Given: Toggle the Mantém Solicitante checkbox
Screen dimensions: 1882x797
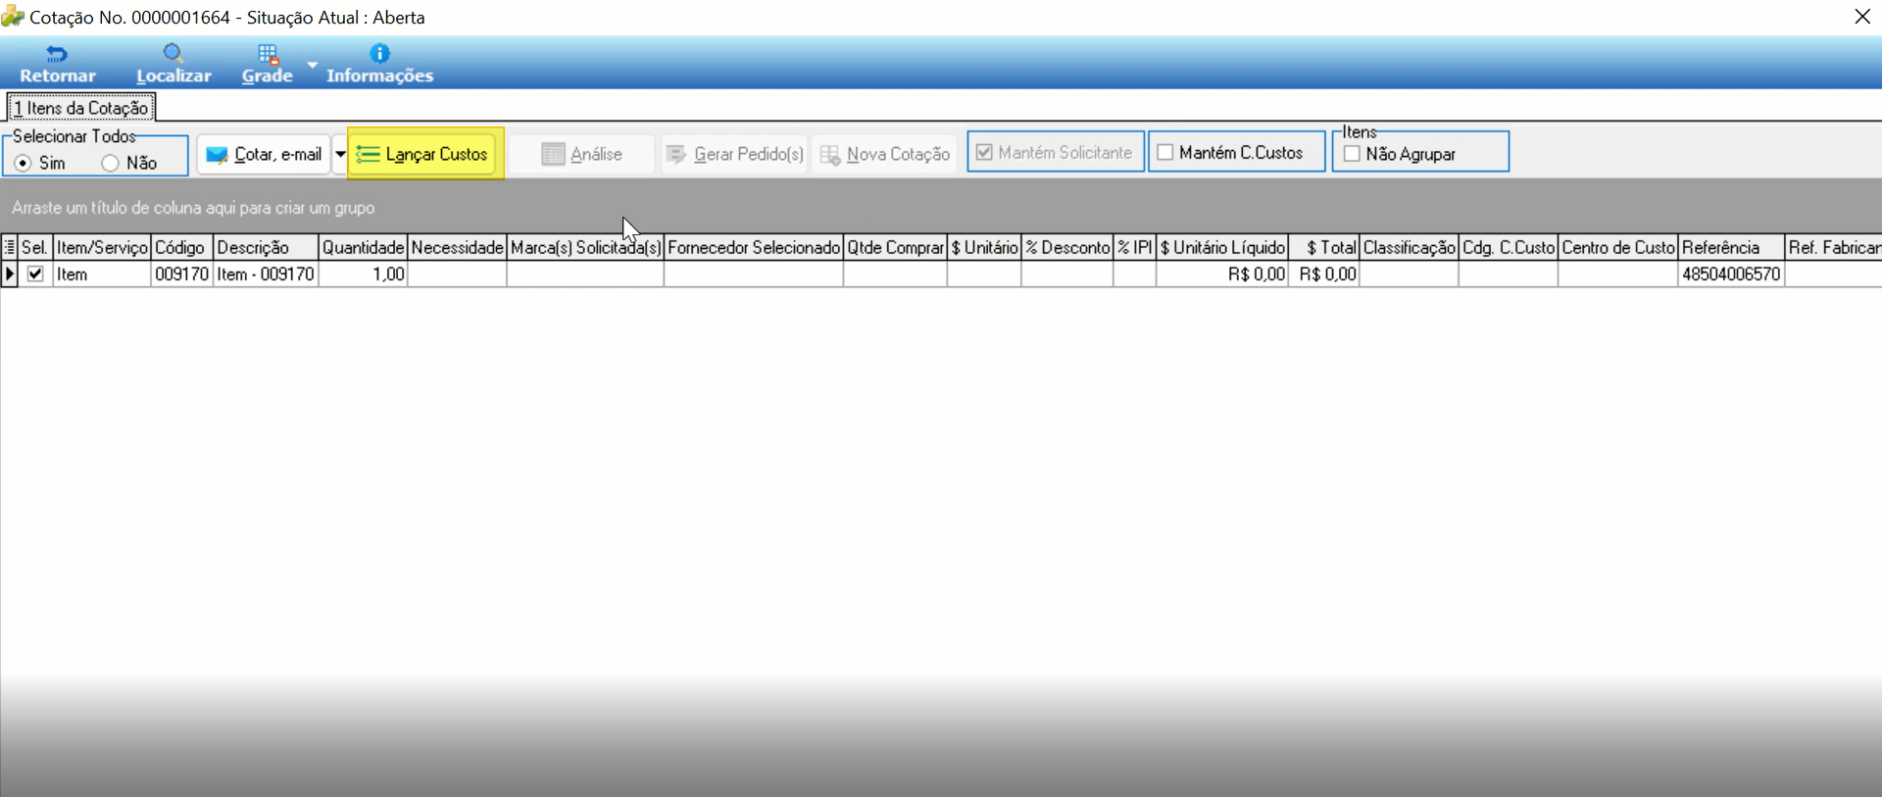Looking at the screenshot, I should click(984, 152).
